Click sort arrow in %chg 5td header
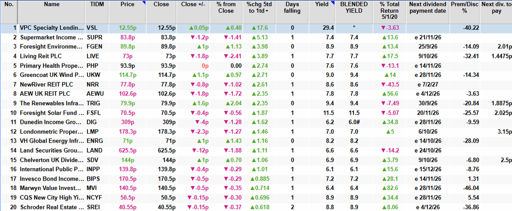This screenshot has width=512, height=211. (x=267, y=11)
